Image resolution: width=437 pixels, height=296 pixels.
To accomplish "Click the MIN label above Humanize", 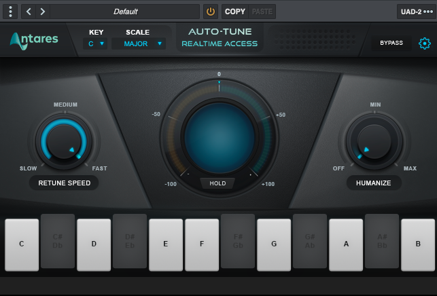I will [375, 105].
